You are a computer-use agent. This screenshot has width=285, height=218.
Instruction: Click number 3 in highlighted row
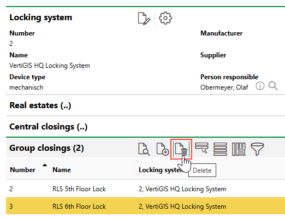pos(11,207)
